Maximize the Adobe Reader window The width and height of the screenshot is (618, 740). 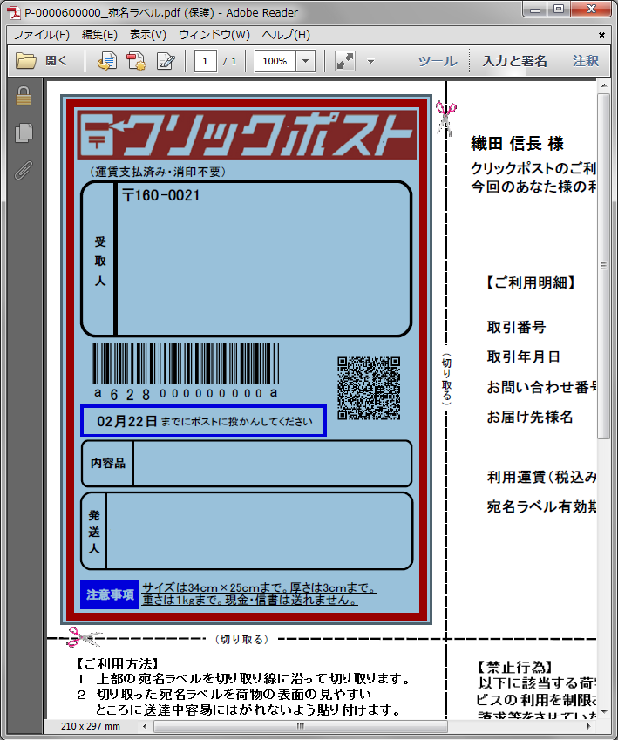click(x=559, y=10)
